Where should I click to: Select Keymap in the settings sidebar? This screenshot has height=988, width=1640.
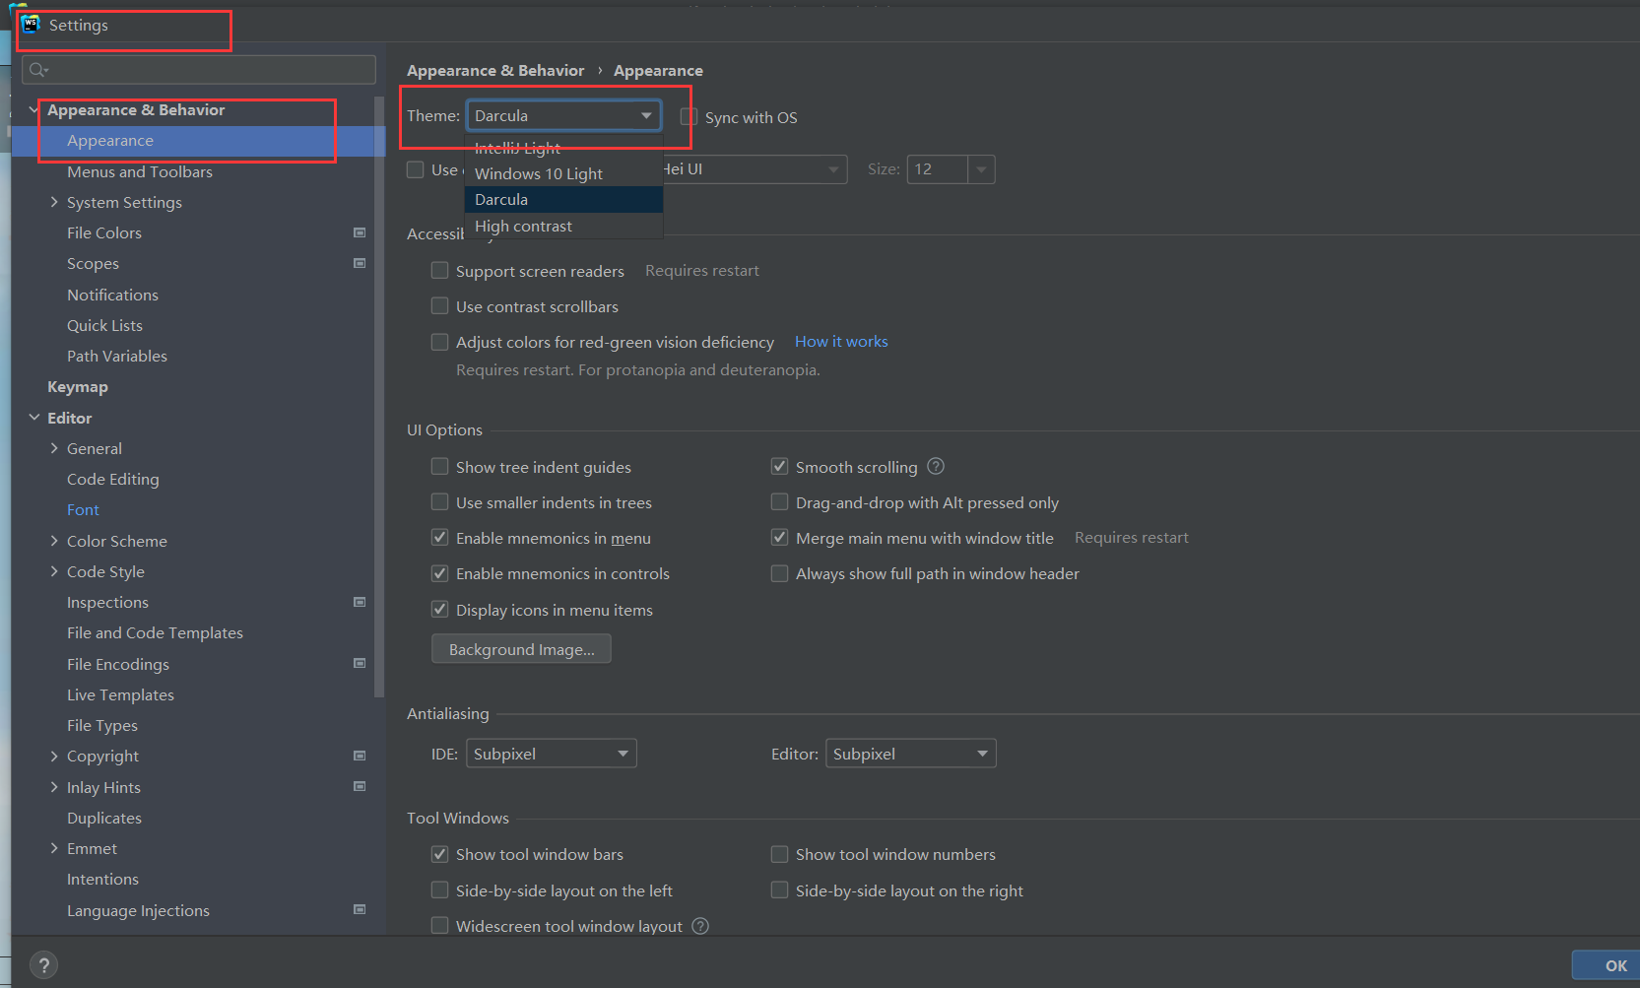[78, 386]
